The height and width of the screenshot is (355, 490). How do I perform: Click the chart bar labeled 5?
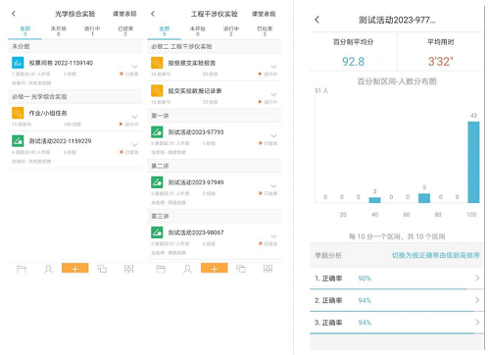click(x=424, y=198)
